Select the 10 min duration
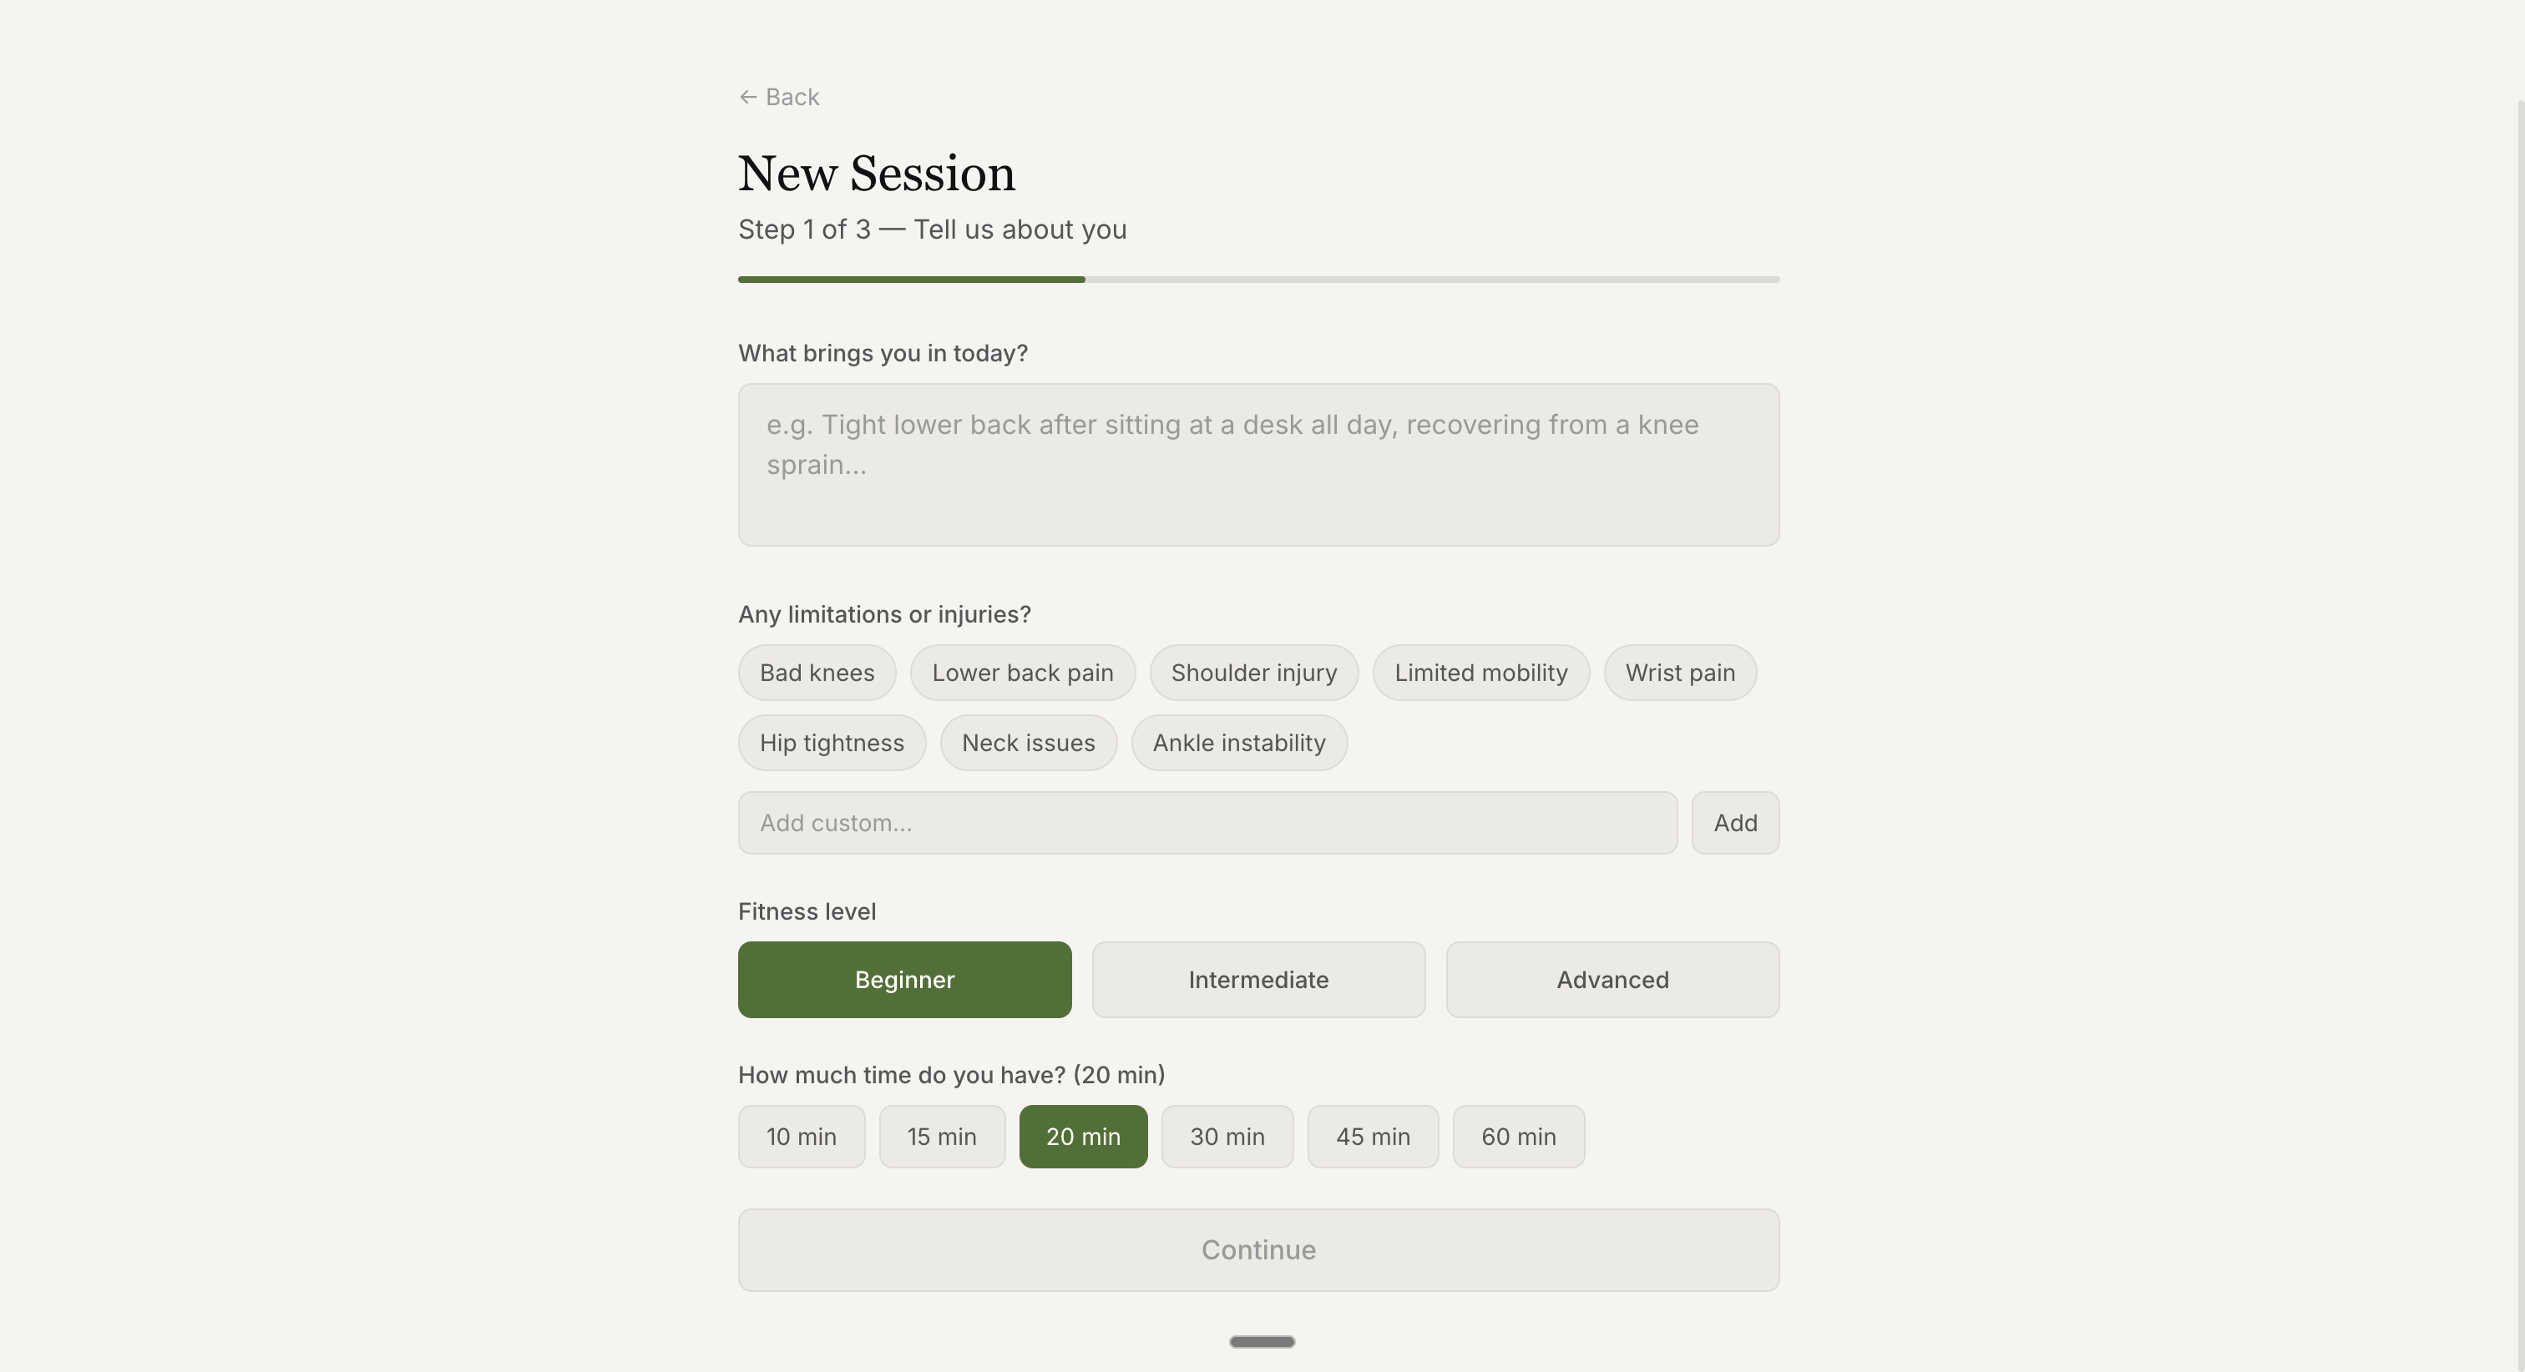The width and height of the screenshot is (2525, 1372). (x=801, y=1137)
